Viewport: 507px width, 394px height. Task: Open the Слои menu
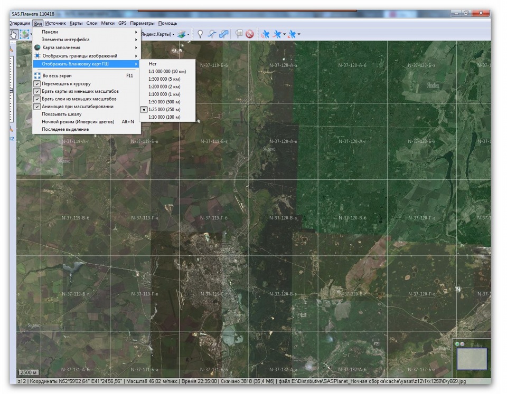coord(92,23)
